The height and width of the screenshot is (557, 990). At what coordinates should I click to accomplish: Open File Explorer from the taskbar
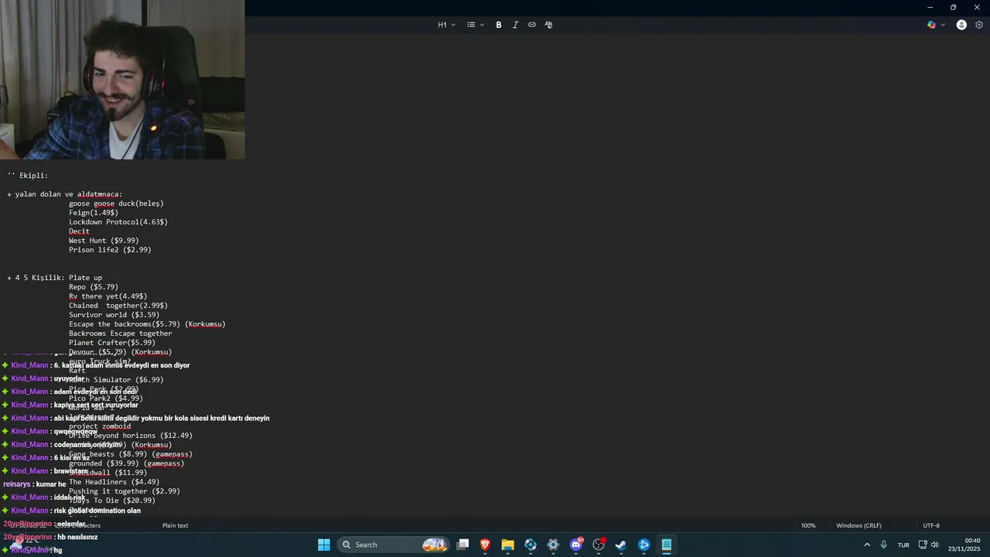tap(507, 545)
